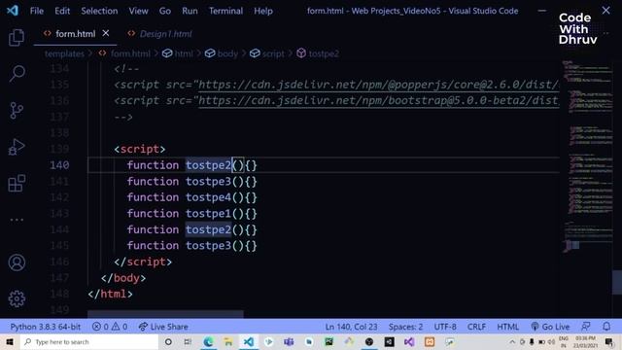Show hidden system tray icons chevron

tap(512, 341)
